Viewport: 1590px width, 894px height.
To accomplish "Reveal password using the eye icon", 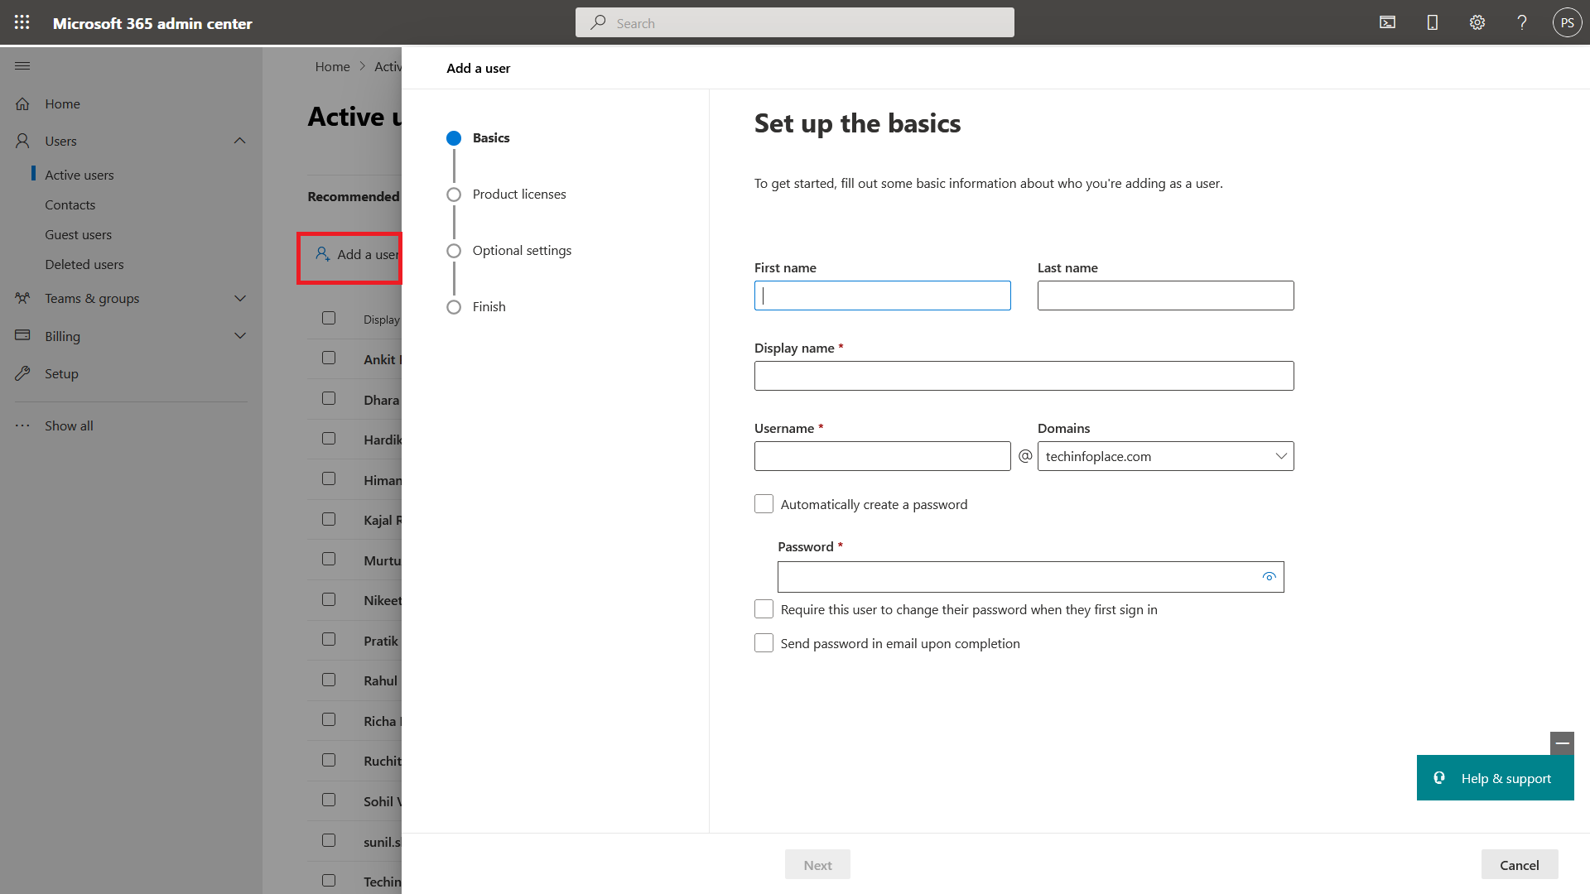I will tap(1269, 577).
